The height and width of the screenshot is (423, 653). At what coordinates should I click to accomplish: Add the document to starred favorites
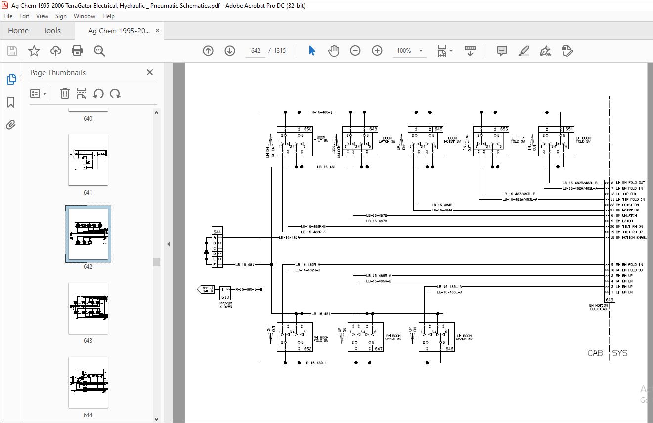click(x=34, y=51)
